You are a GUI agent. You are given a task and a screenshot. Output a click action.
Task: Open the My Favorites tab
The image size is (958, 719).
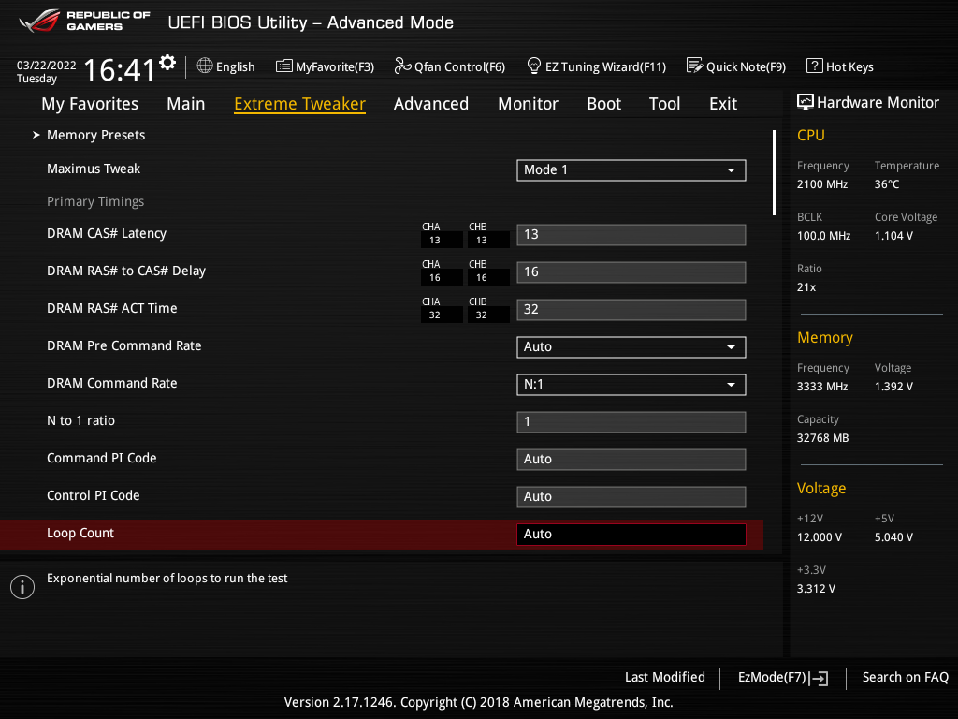point(90,104)
